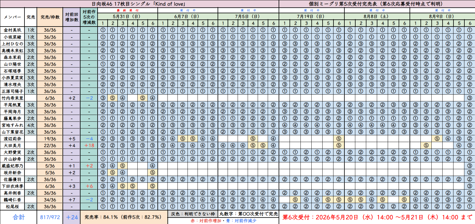
Task: Click the +7 increase in 鶴崎仁香's row
Action: 72,200
